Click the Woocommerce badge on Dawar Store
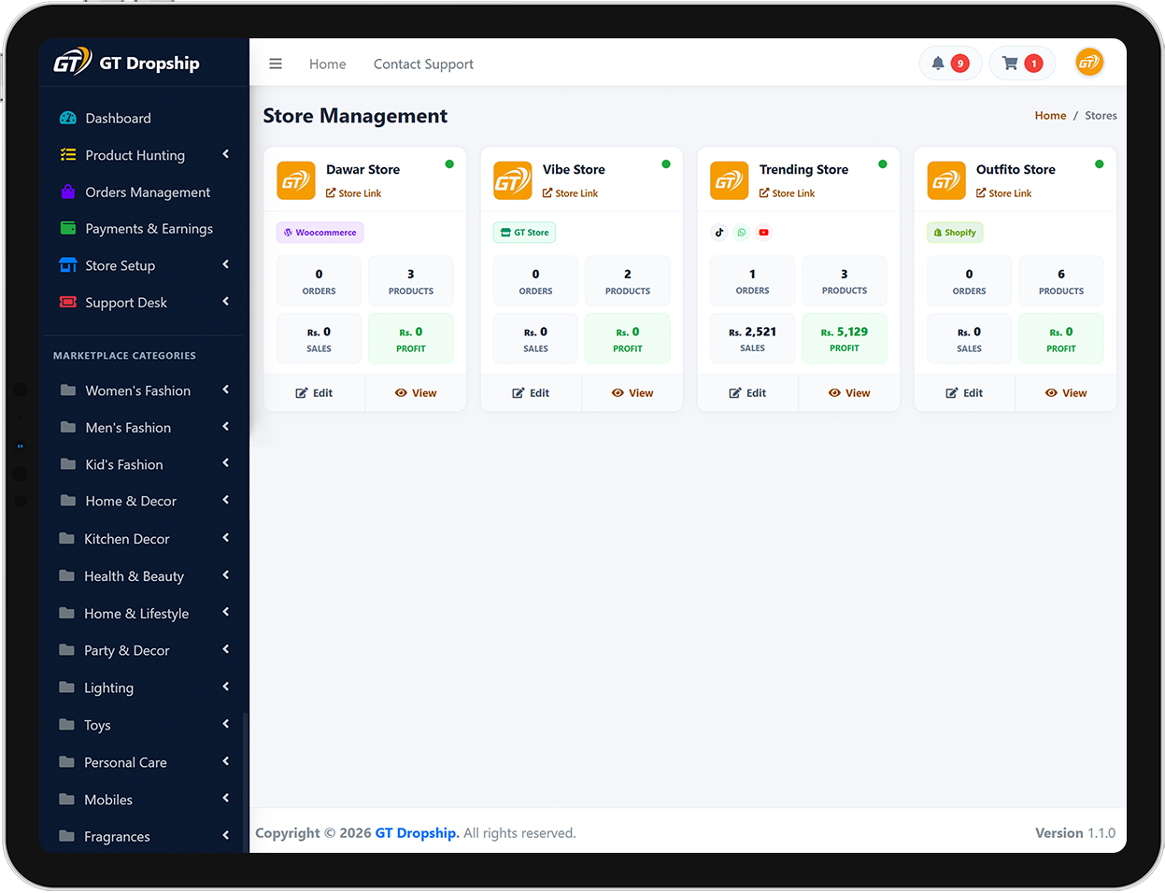This screenshot has height=893, width=1165. pos(320,233)
